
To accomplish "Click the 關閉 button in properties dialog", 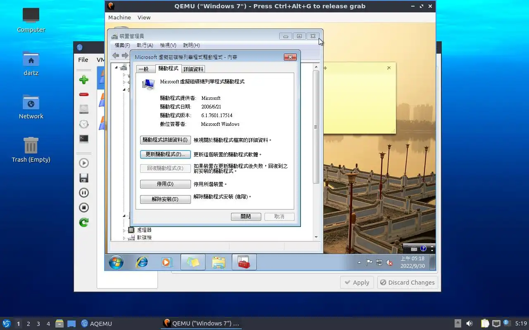I will click(246, 217).
